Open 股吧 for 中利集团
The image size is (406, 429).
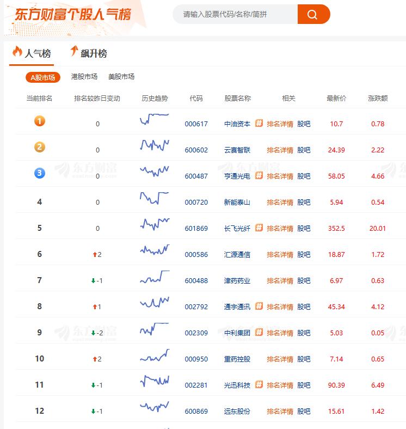point(304,333)
